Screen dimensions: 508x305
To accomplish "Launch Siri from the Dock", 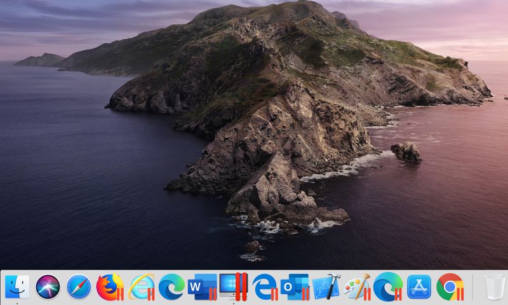I will 48,287.
